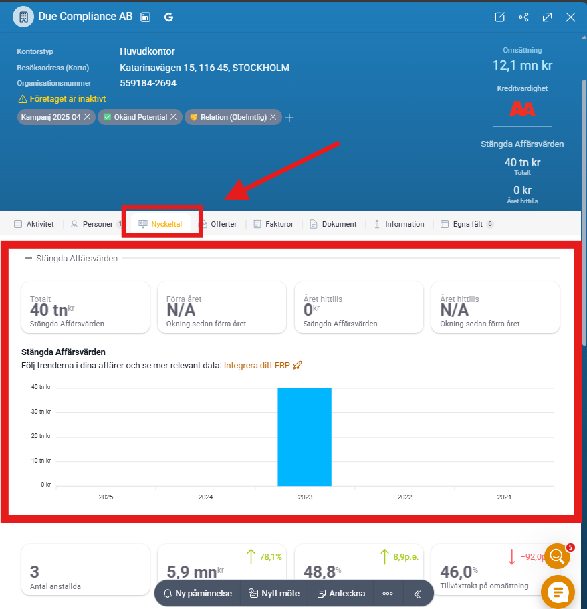Remove the Kampanj 2025 Q4 tag
Viewport: 587px width, 609px height.
(88, 117)
